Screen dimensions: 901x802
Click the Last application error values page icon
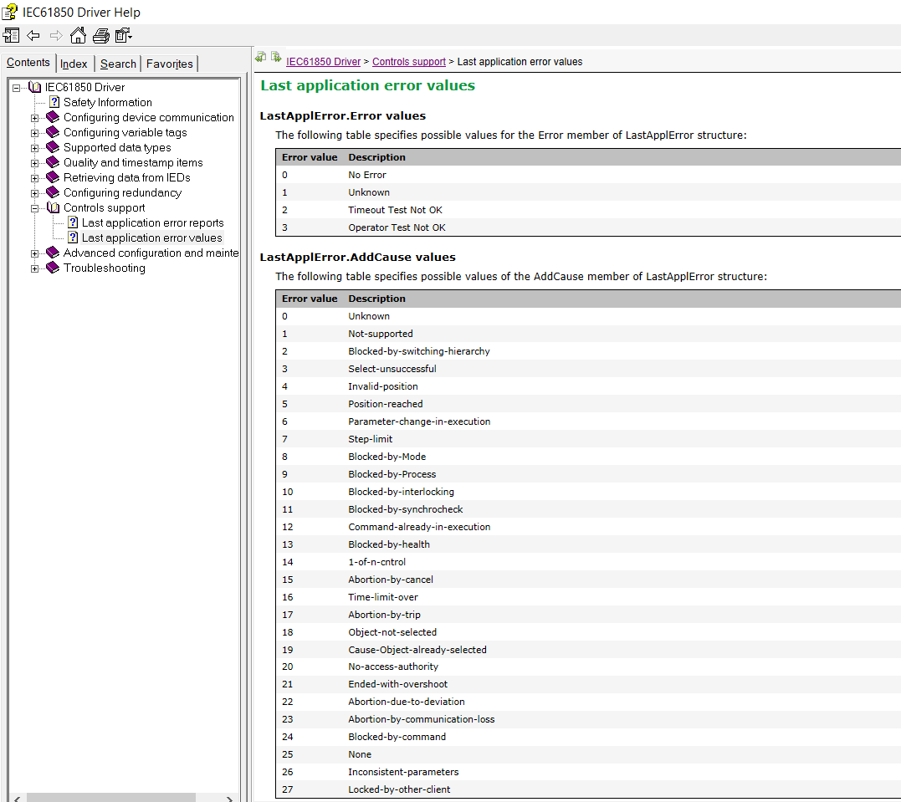click(73, 238)
